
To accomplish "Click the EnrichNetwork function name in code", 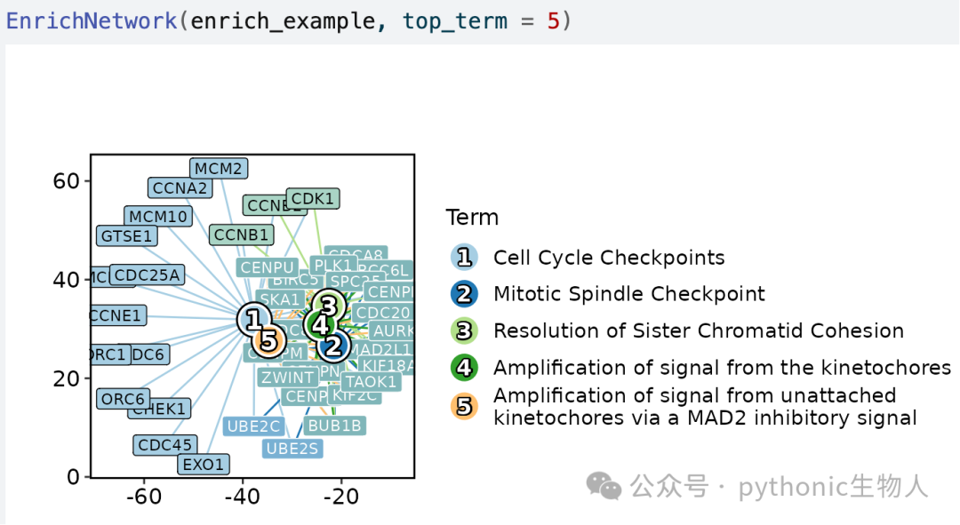I will [x=92, y=21].
